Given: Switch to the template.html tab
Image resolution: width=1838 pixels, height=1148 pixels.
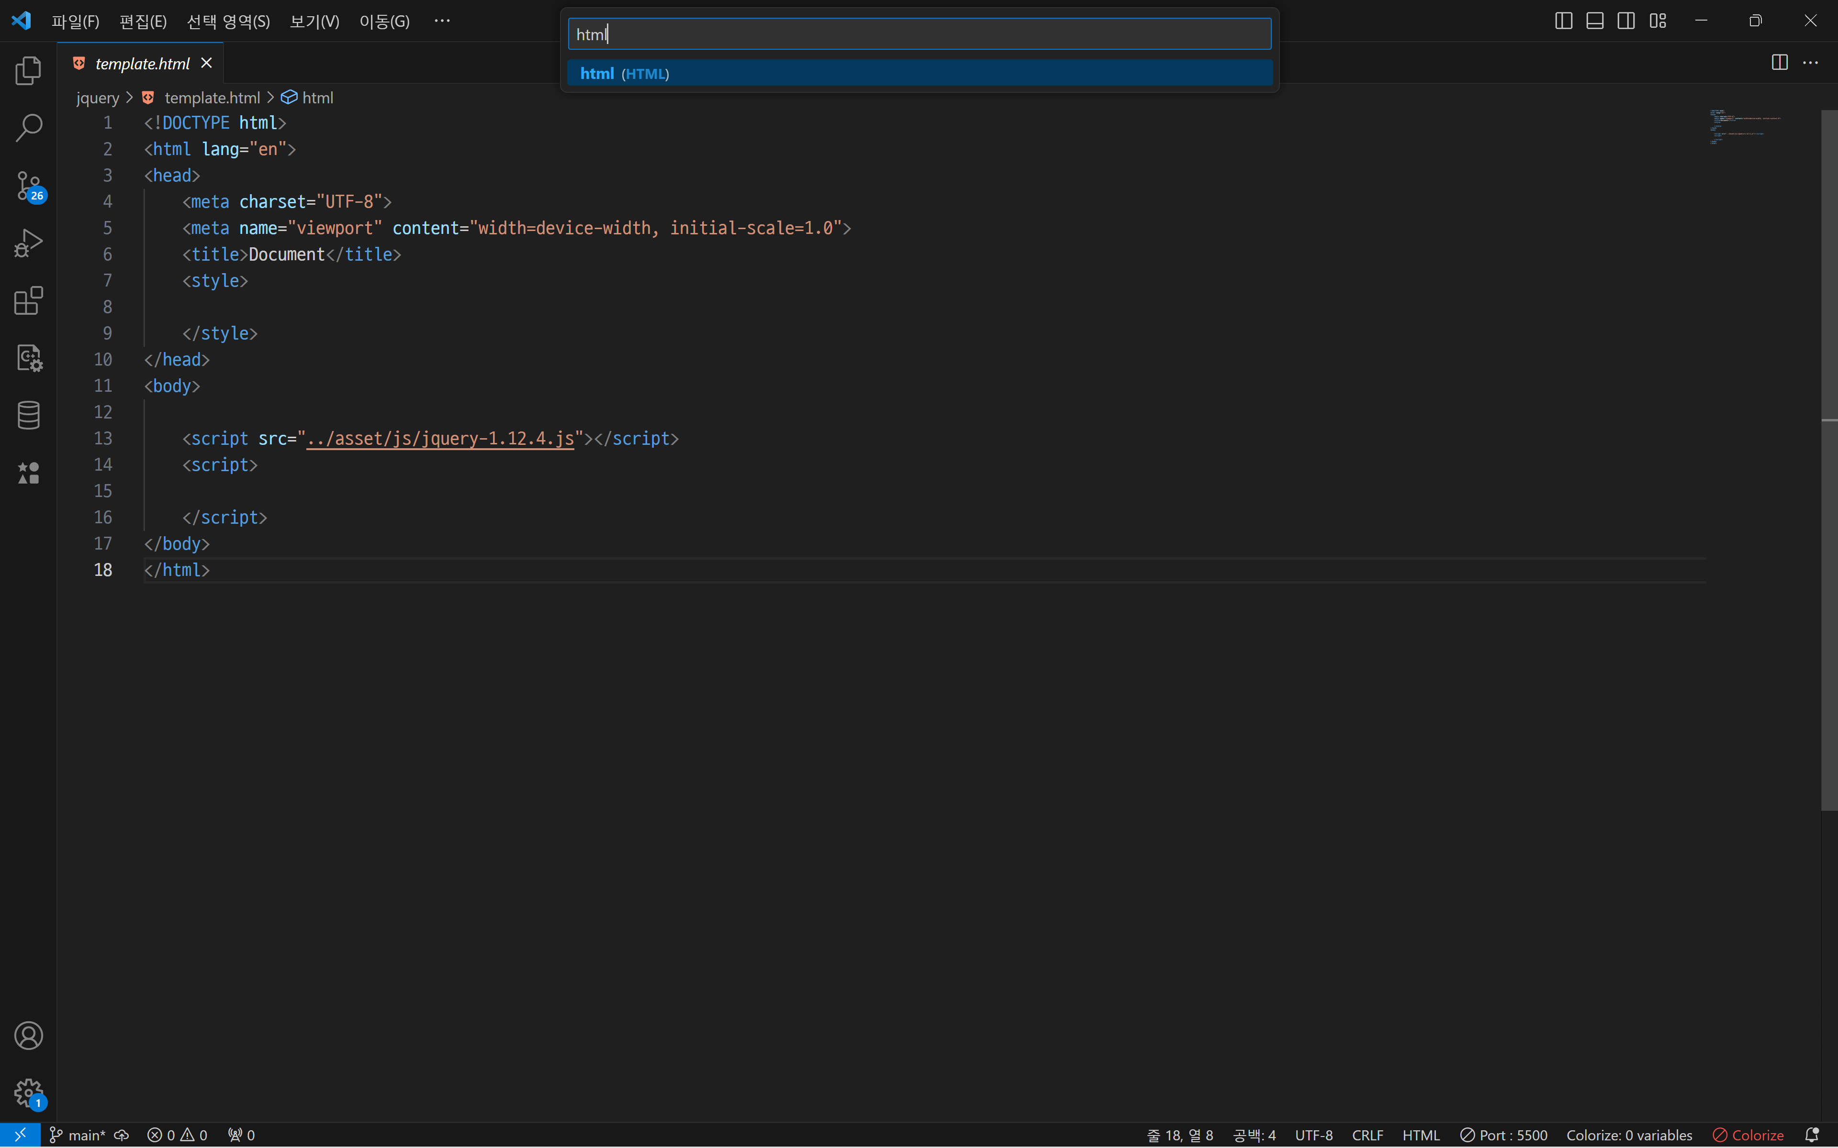Looking at the screenshot, I should (x=142, y=64).
